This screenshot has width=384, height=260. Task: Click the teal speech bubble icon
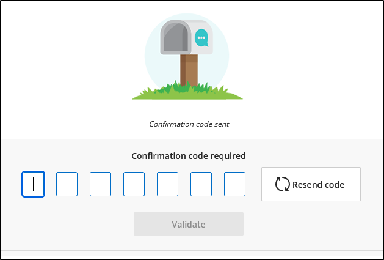(201, 39)
